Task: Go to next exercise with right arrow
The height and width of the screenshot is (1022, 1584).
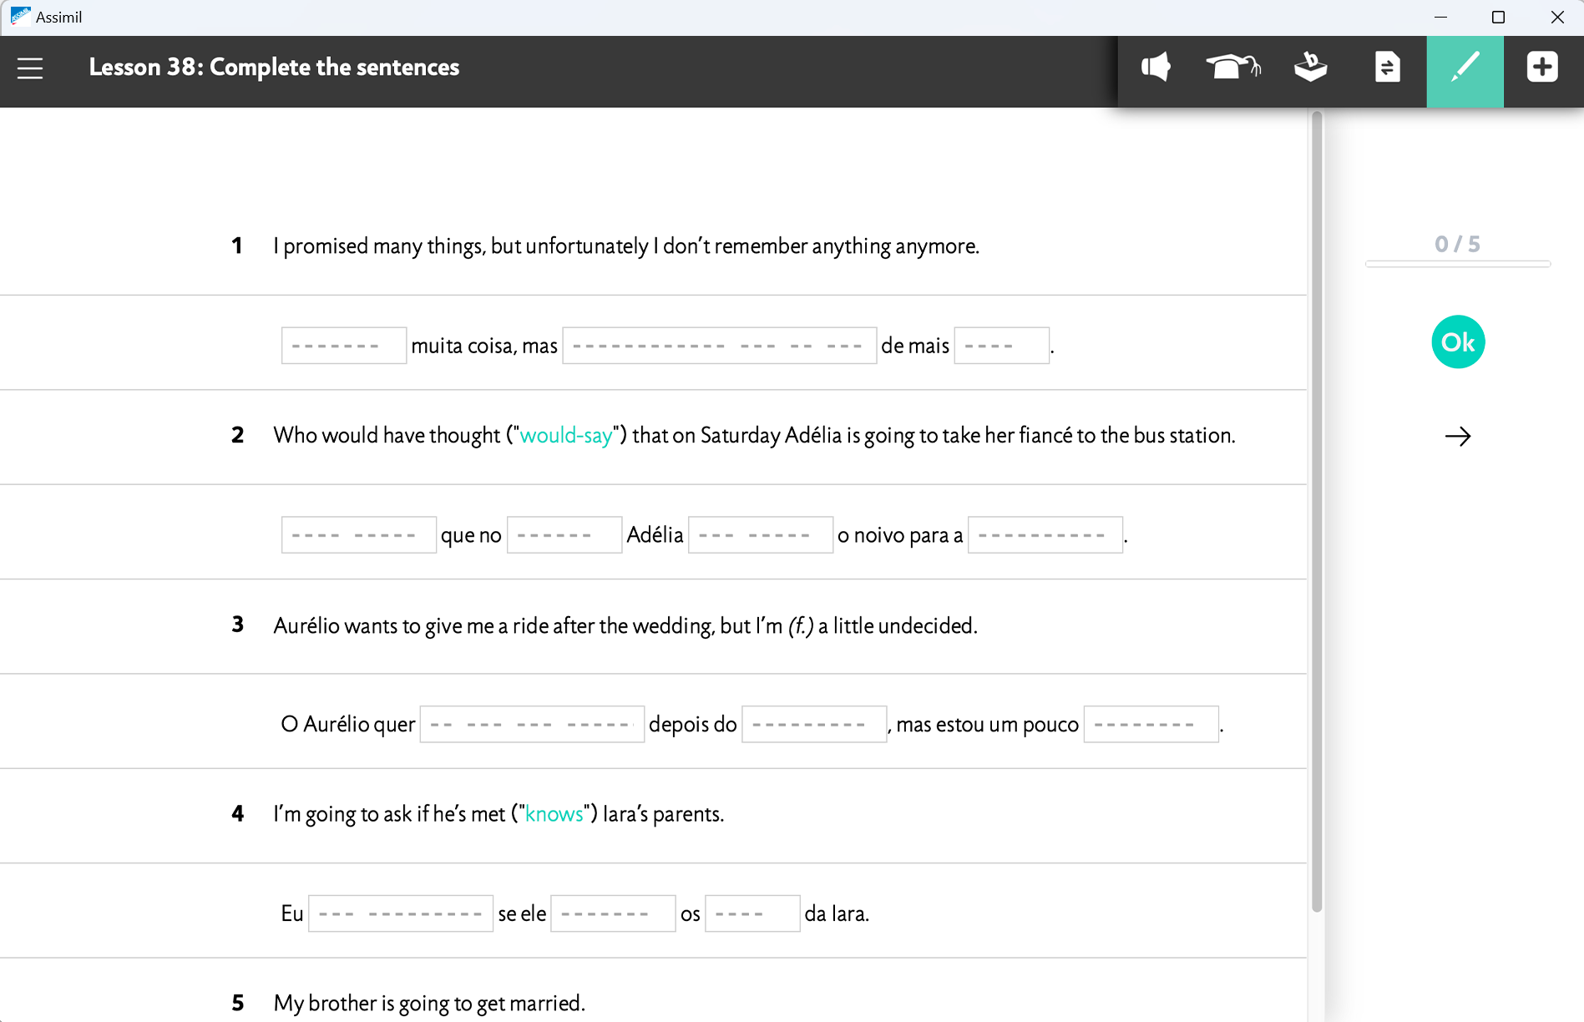Action: (x=1458, y=437)
